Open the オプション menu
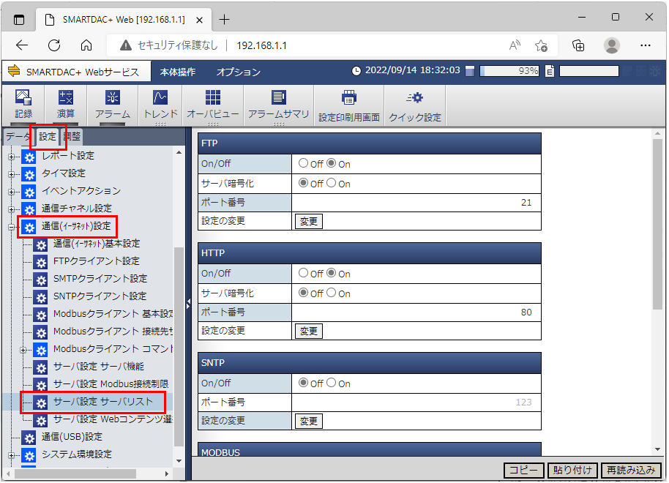 click(x=238, y=72)
